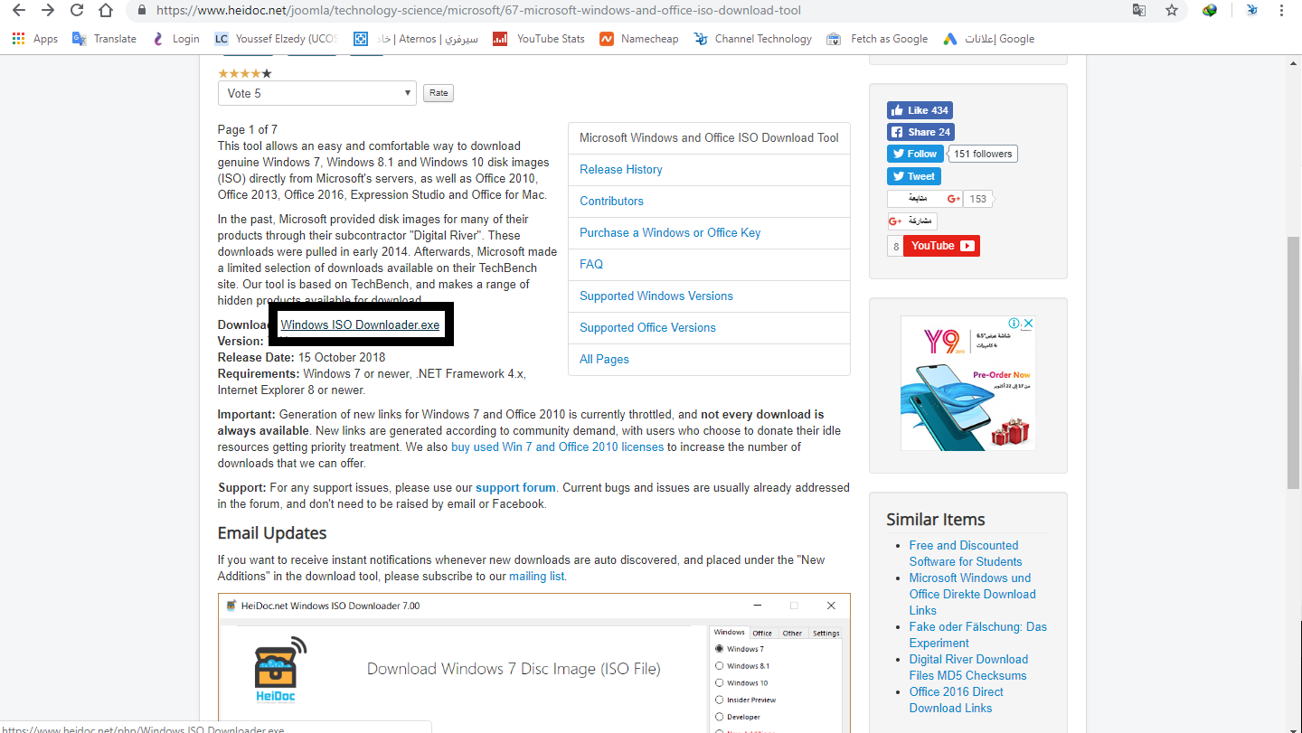
Task: Click the red YouTube subscribe button
Action: [x=941, y=246]
